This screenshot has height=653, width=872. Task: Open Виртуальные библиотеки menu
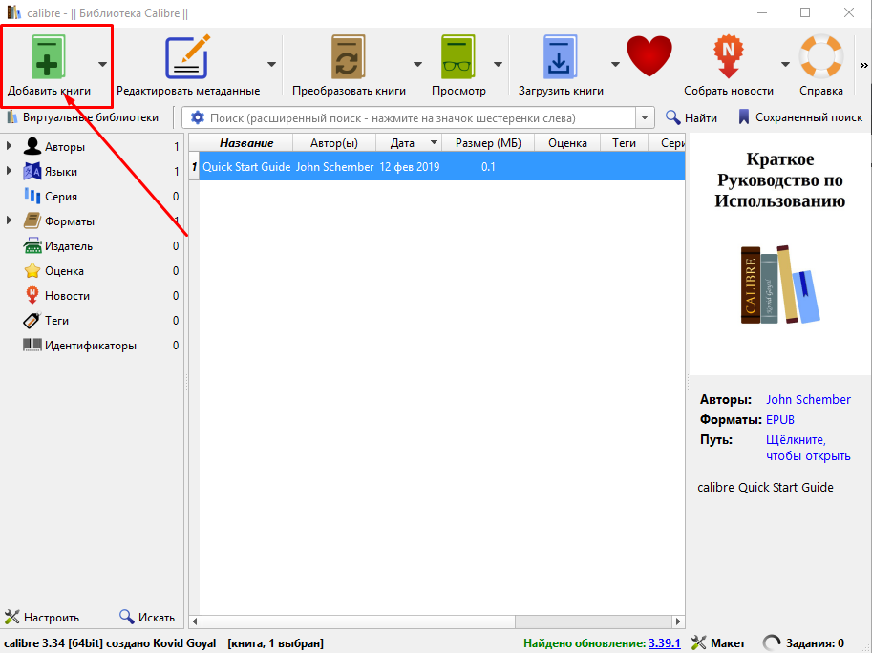coord(82,117)
